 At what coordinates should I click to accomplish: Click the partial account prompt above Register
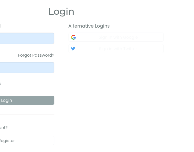coord(4,128)
